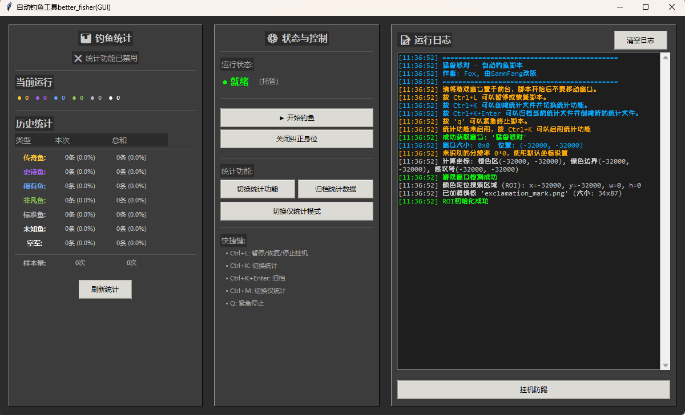Click the log scrollbar up arrow
The height and width of the screenshot is (415, 685).
coord(665,57)
